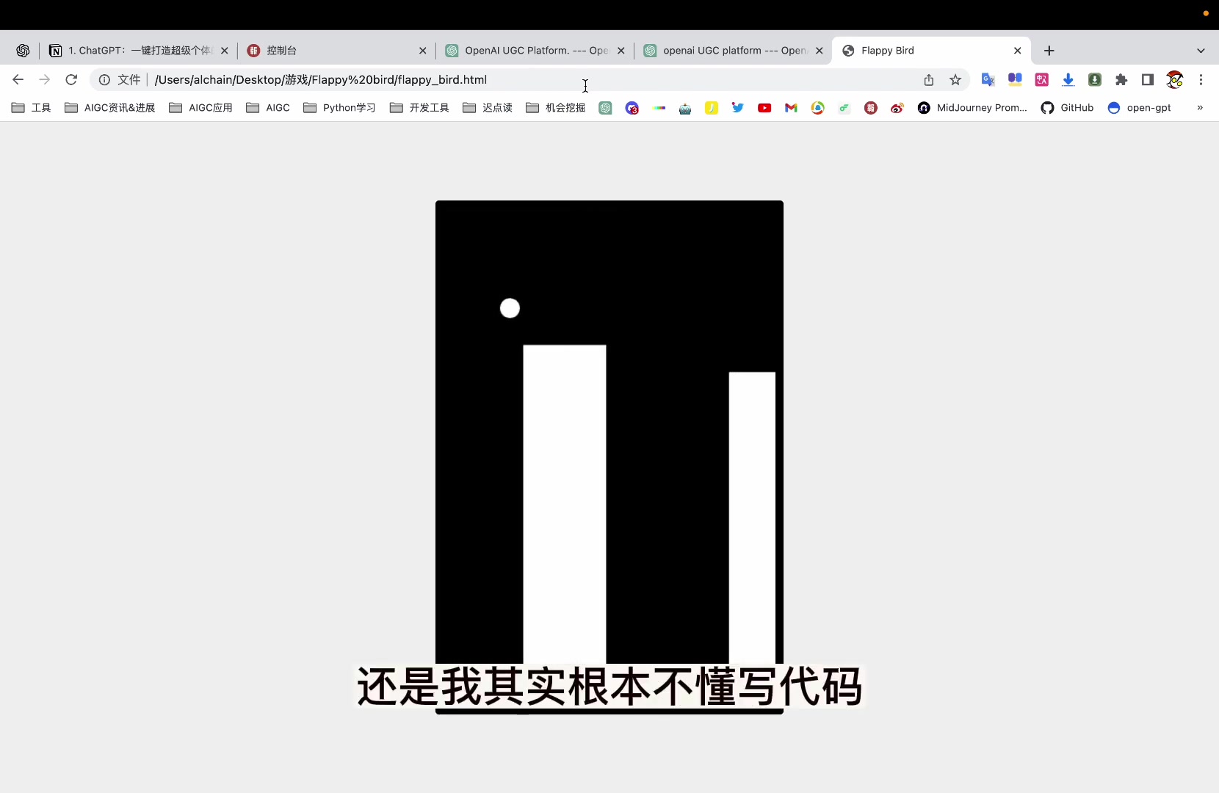Screen dimensions: 1219x793
Task: Click the file info icon in address bar
Action: click(x=105, y=79)
